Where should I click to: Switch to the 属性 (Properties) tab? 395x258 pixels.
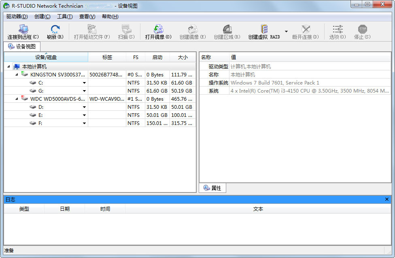(x=212, y=188)
